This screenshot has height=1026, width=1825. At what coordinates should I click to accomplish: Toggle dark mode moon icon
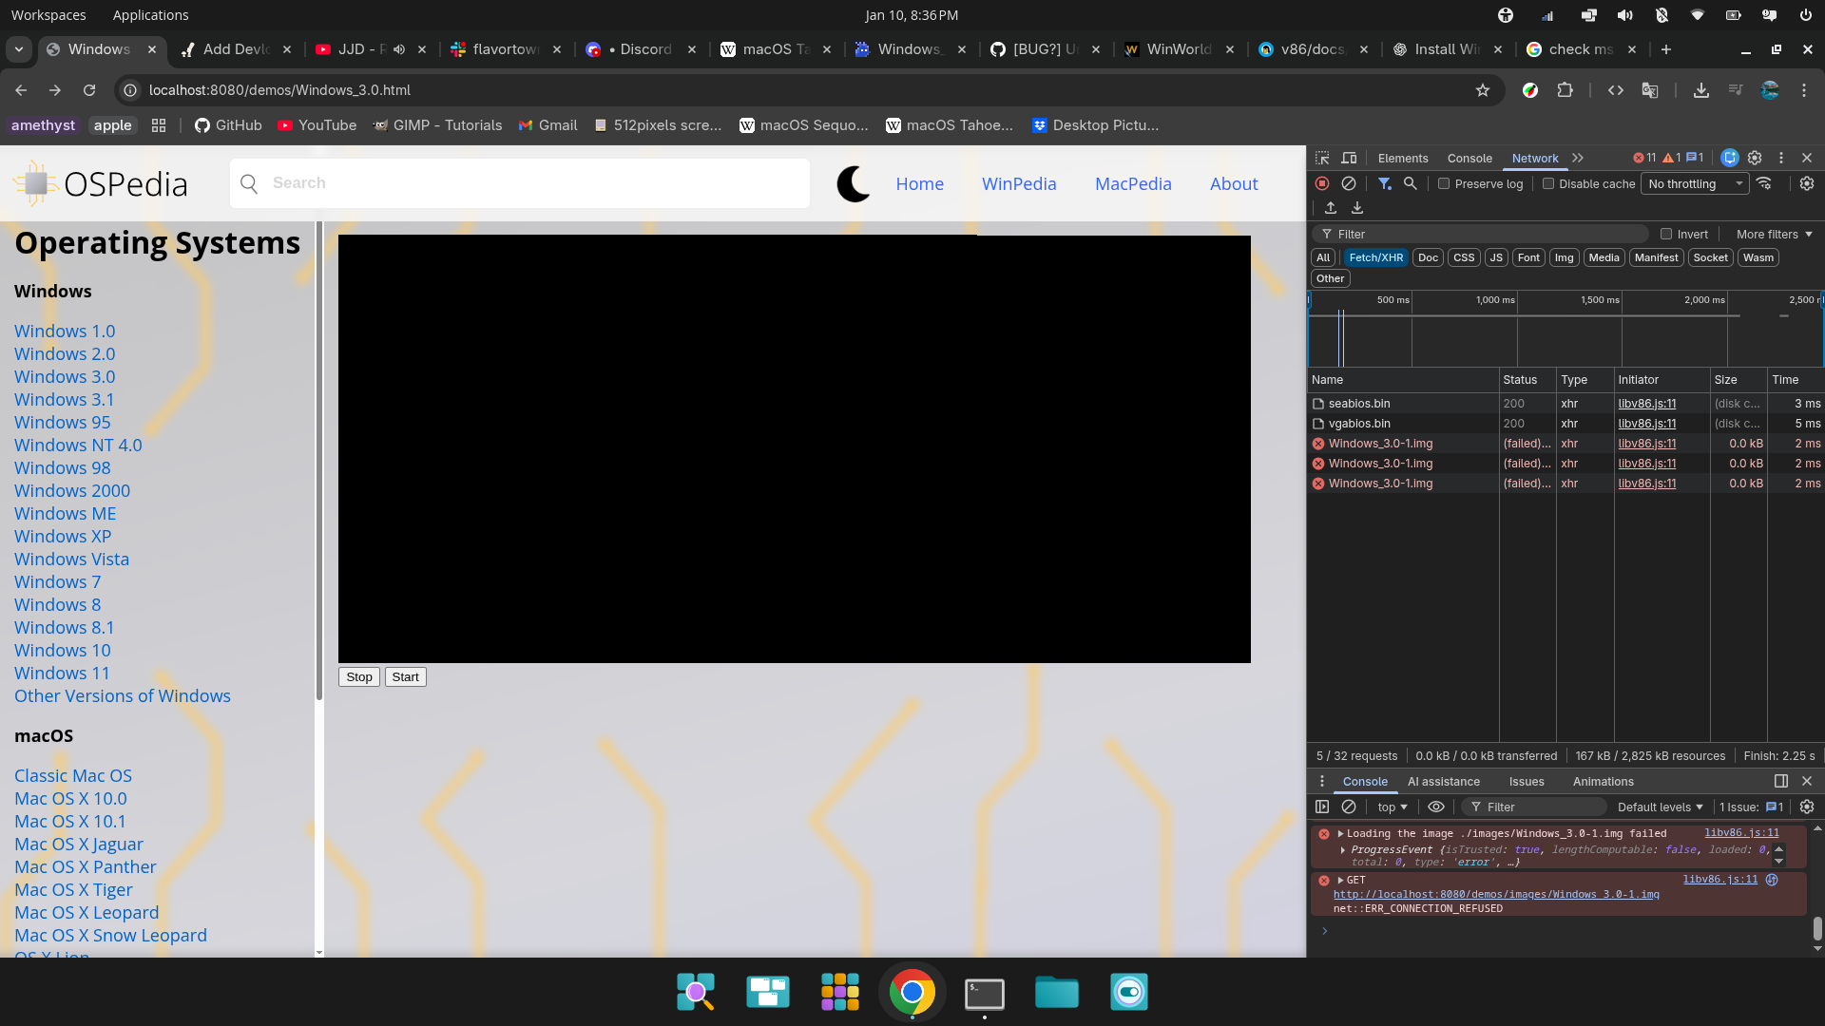[854, 183]
